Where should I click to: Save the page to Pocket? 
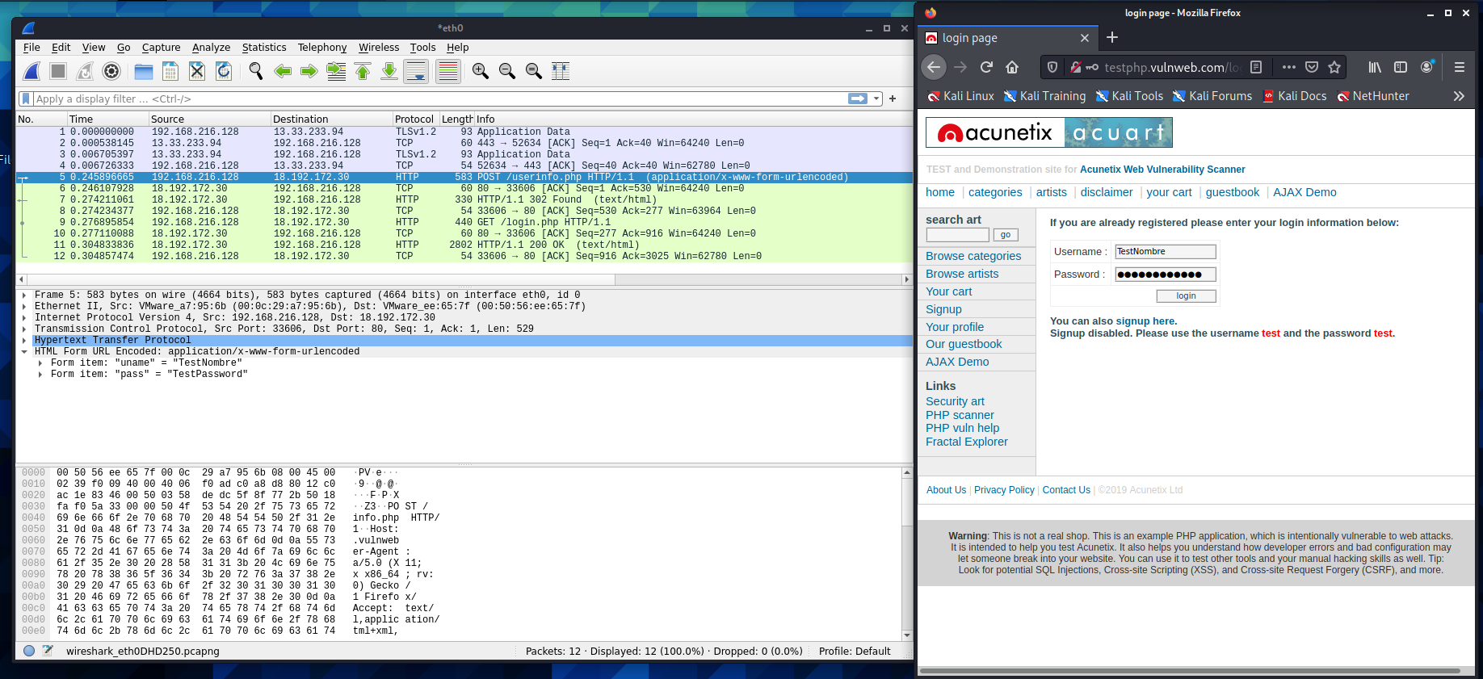click(x=1312, y=67)
